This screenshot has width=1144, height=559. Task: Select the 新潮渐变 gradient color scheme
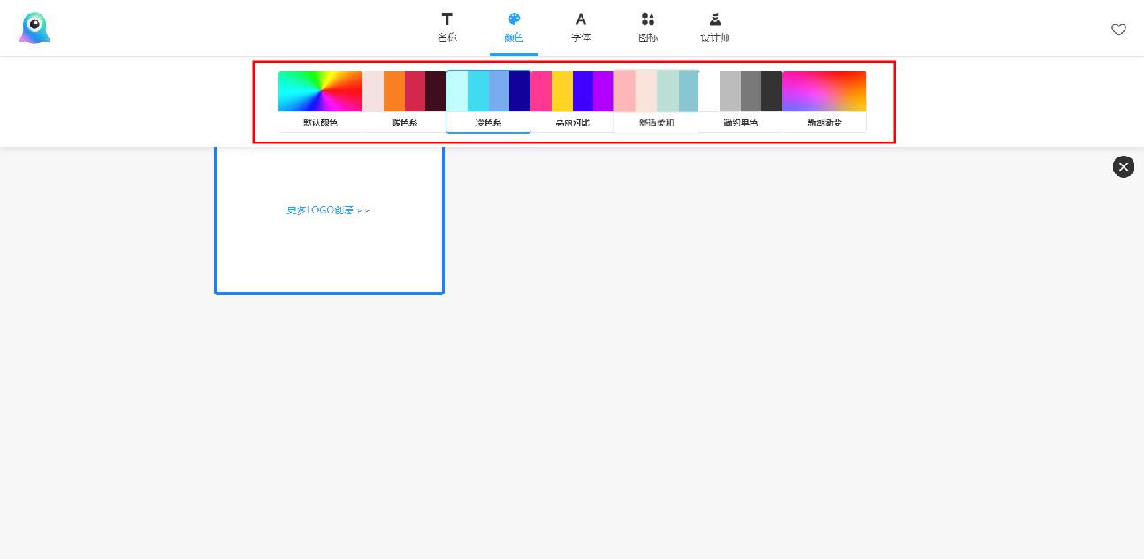(x=825, y=121)
